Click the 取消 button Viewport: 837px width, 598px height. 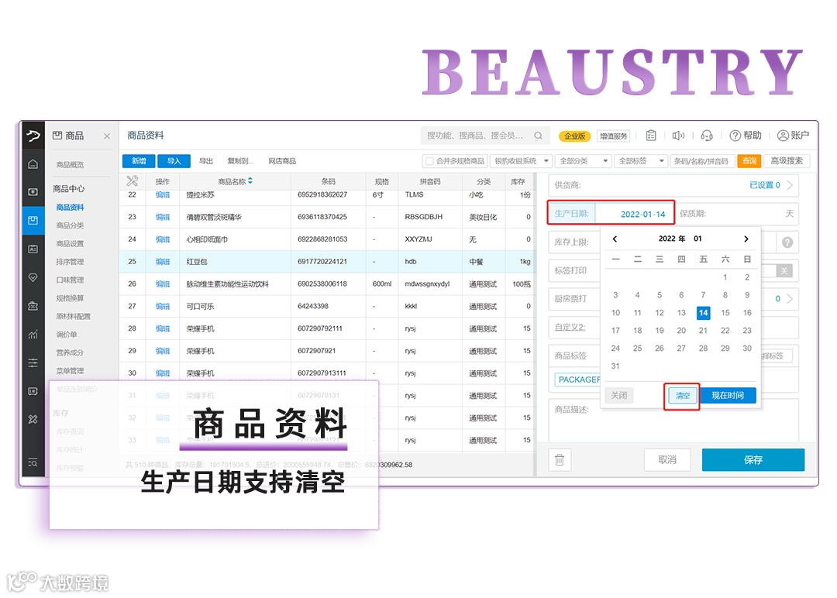pos(667,459)
